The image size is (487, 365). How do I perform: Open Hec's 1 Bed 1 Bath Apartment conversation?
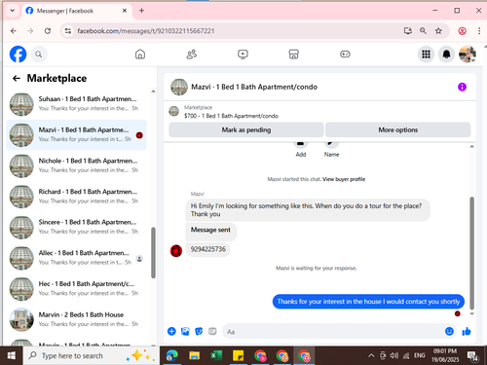[x=77, y=289]
